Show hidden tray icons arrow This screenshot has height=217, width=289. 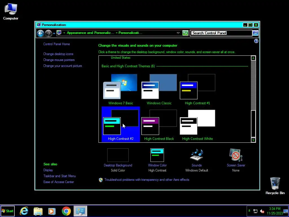249,211
